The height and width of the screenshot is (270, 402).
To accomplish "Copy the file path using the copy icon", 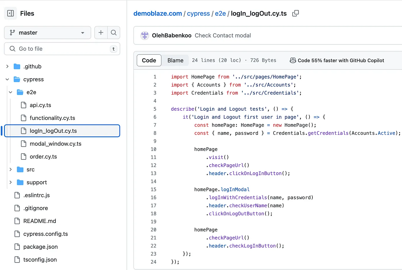I will (295, 13).
